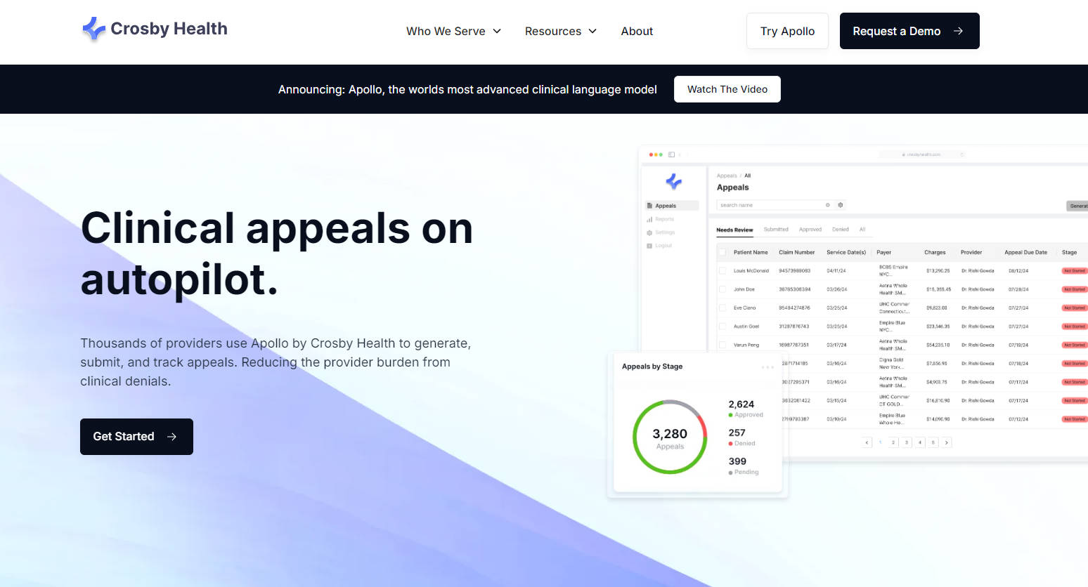Open the Appeals by Stage three-dot menu
This screenshot has width=1088, height=587.
coord(768,367)
